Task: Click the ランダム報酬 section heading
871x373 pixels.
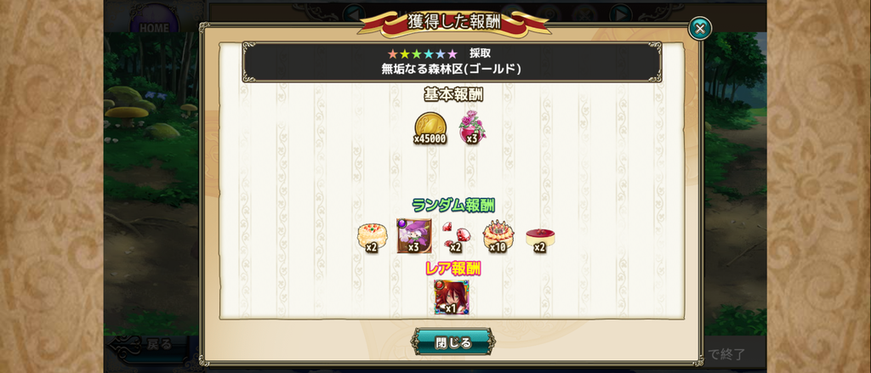Action: pos(453,205)
